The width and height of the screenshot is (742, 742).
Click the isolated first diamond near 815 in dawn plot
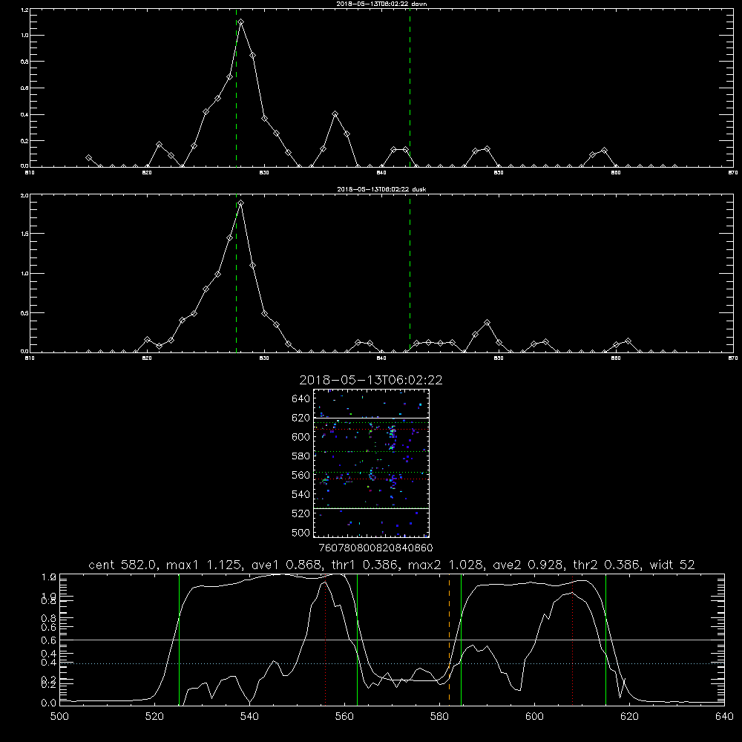(88, 157)
